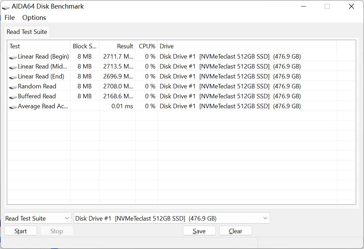Click the 2708.0 M... result value
The width and height of the screenshot is (364, 249).
118,86
